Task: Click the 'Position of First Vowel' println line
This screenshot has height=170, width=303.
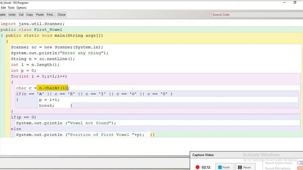Action: tap(80, 135)
